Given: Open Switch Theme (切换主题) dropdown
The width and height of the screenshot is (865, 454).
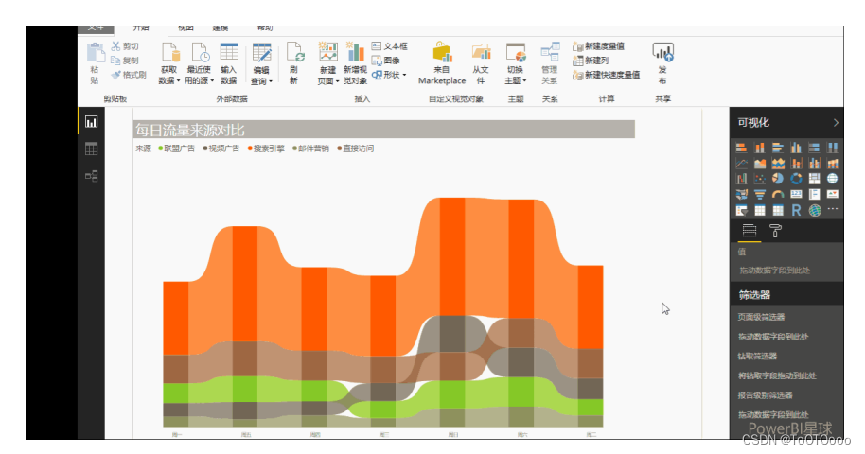Looking at the screenshot, I should pyautogui.click(x=515, y=62).
